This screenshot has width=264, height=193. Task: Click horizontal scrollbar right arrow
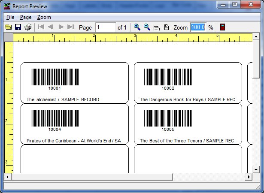click(x=249, y=177)
